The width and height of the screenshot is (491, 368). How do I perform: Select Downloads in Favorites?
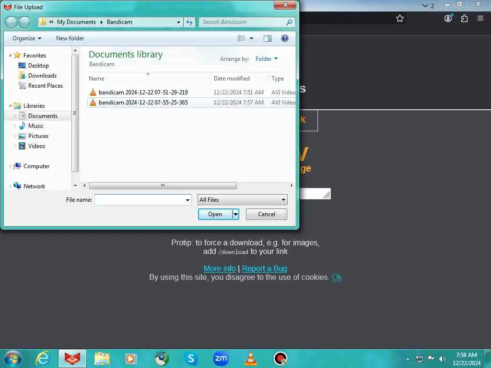coord(42,75)
